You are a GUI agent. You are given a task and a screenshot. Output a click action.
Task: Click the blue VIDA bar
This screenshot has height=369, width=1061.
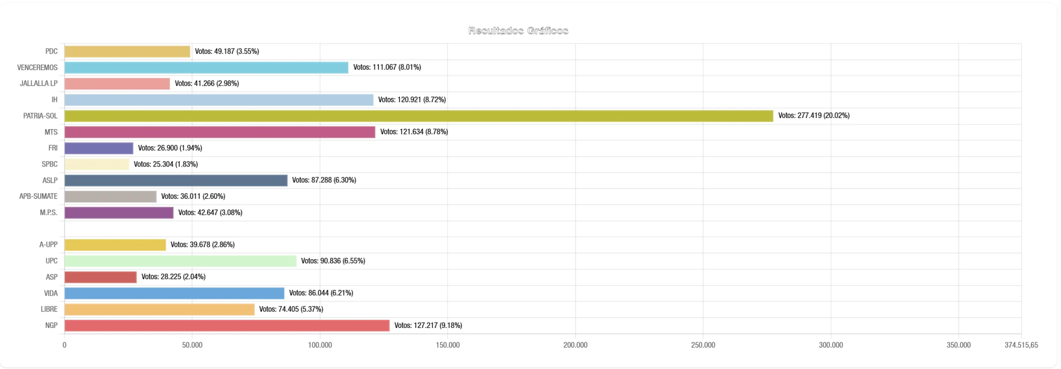click(x=174, y=293)
